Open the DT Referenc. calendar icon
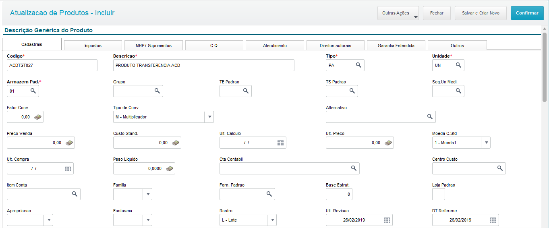 coord(493,220)
